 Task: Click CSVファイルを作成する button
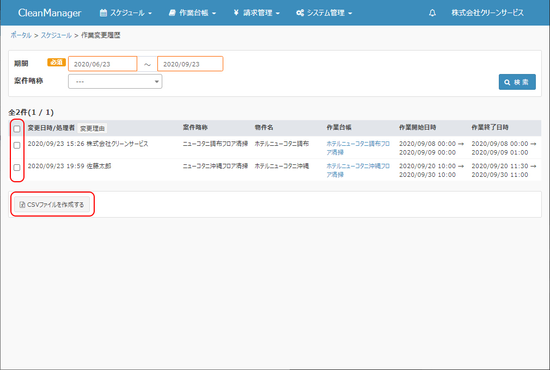click(52, 205)
